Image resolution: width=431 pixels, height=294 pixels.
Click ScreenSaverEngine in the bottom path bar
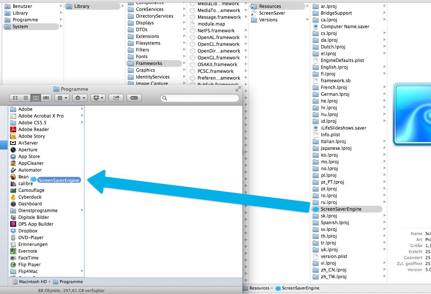pos(297,288)
